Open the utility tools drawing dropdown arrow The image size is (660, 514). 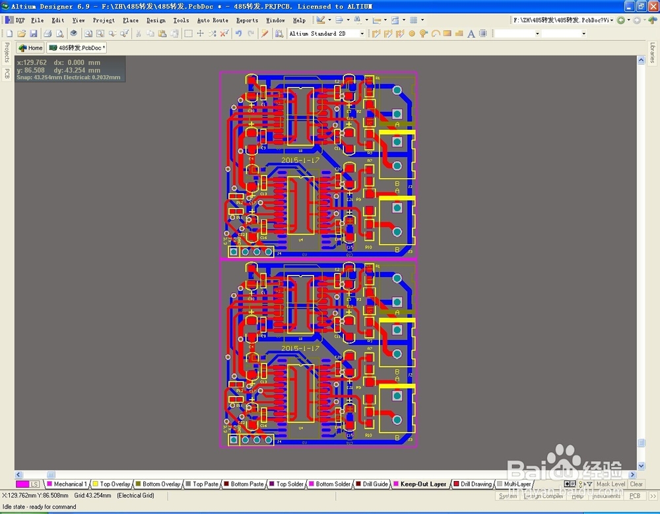(329, 20)
